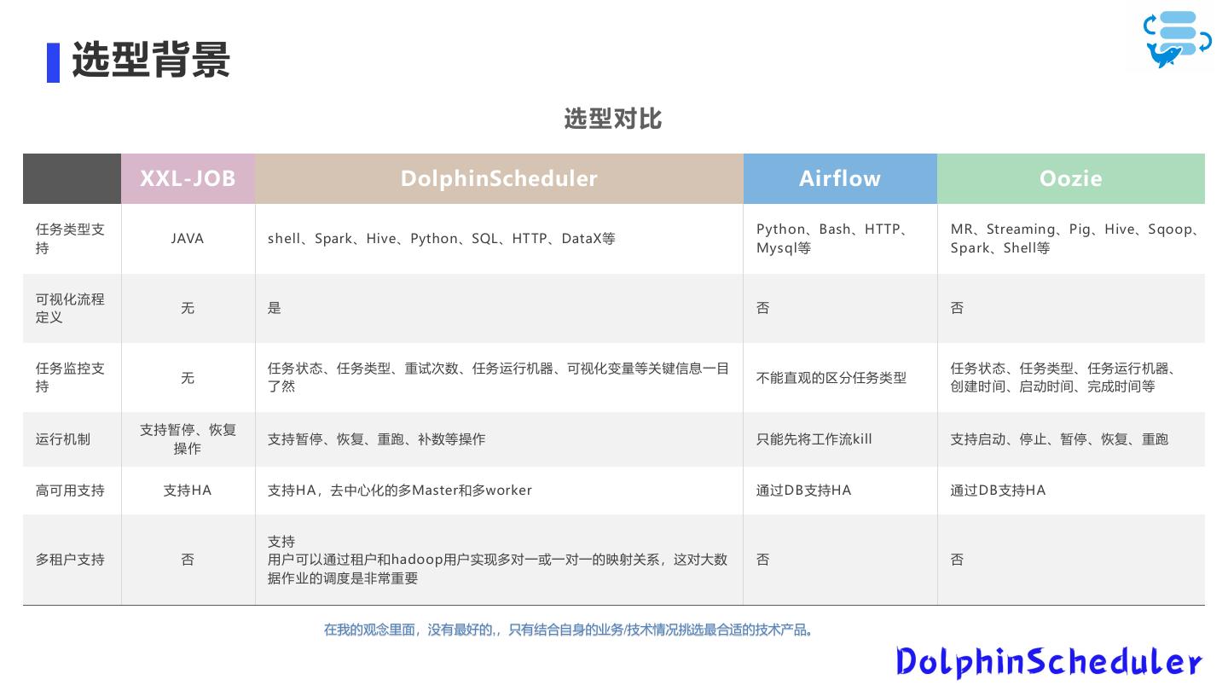The width and height of the screenshot is (1228, 691).
Task: Click the handwritten-style DolphinScheduler wordmark below the table
Action: click(1049, 662)
